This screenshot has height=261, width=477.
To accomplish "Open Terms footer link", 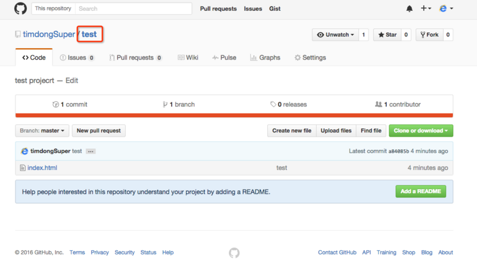I will (77, 253).
